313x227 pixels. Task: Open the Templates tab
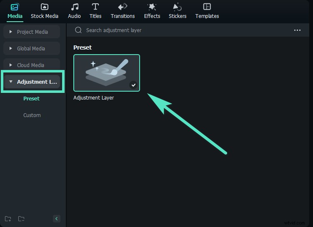point(207,11)
